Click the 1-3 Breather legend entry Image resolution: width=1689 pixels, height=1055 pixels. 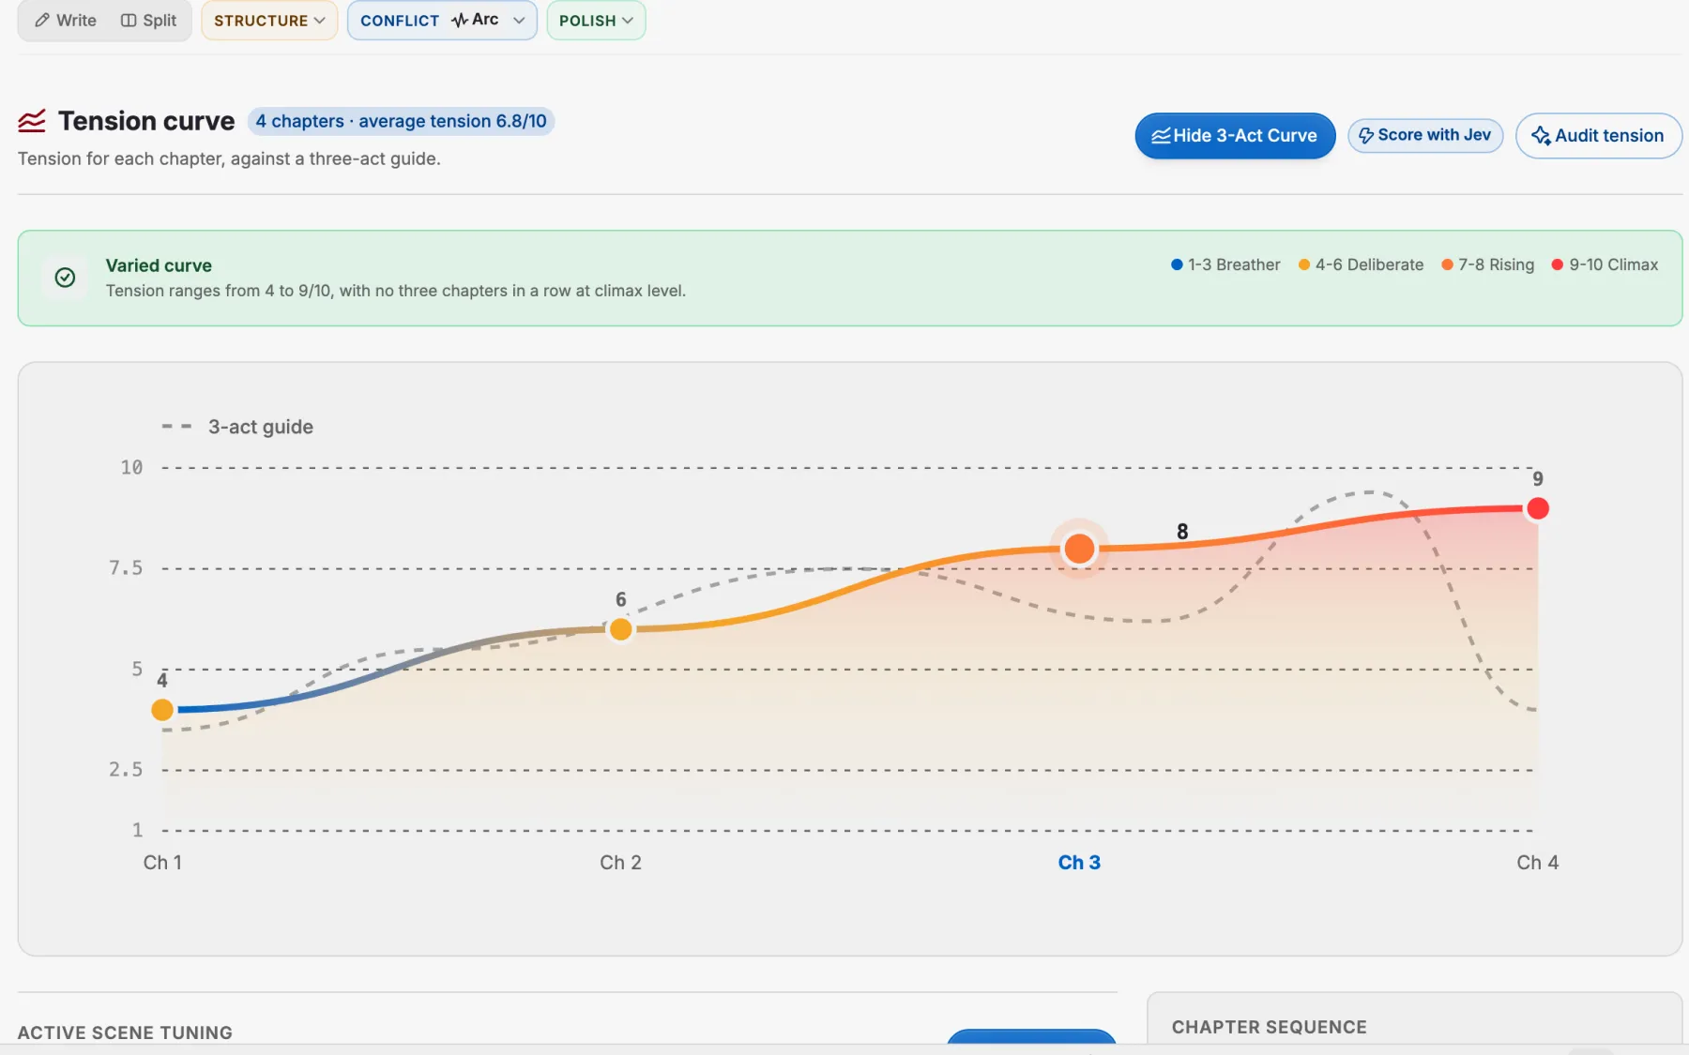point(1225,264)
